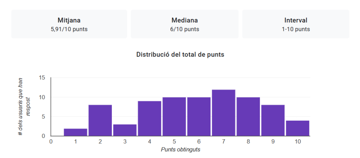Click the Mitjana statistic card
The width and height of the screenshot is (360, 158).
point(69,24)
